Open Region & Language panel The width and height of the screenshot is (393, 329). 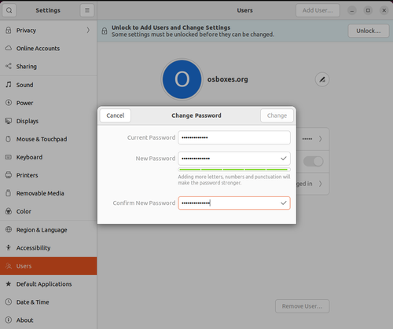pyautogui.click(x=49, y=230)
